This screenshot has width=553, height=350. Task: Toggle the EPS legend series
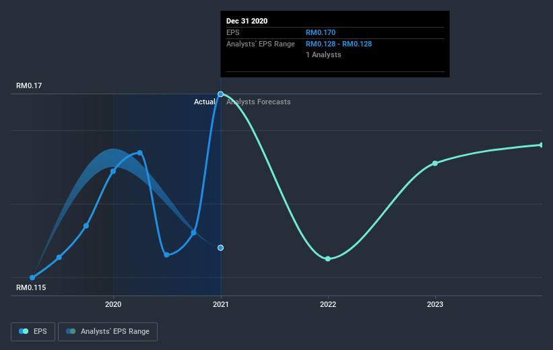point(33,331)
